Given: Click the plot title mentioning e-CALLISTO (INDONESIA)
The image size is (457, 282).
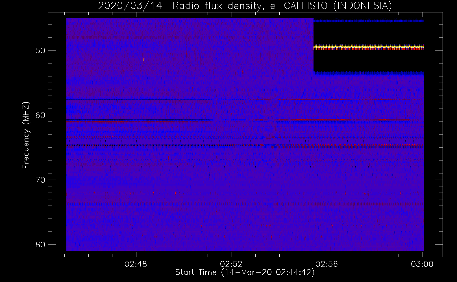Looking at the screenshot, I should point(245,6).
